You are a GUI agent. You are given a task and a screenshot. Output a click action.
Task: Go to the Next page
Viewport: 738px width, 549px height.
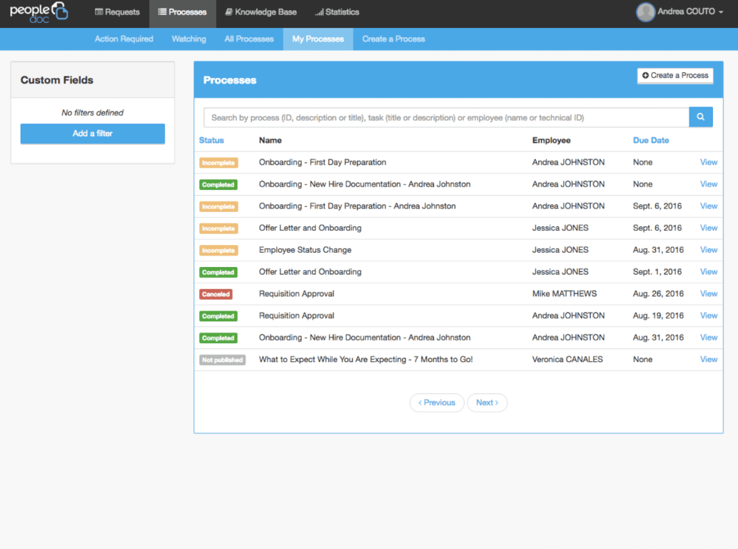[x=487, y=403]
